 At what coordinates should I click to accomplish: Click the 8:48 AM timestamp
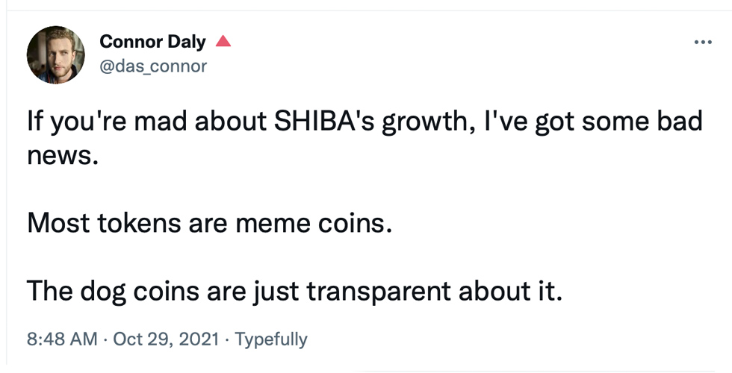coord(62,339)
